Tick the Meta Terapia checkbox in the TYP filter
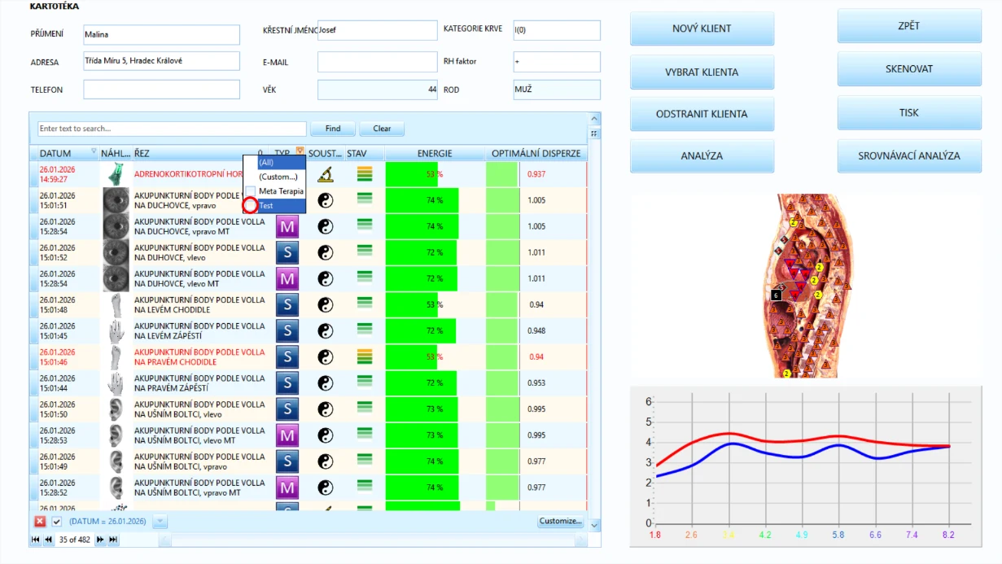 251,191
